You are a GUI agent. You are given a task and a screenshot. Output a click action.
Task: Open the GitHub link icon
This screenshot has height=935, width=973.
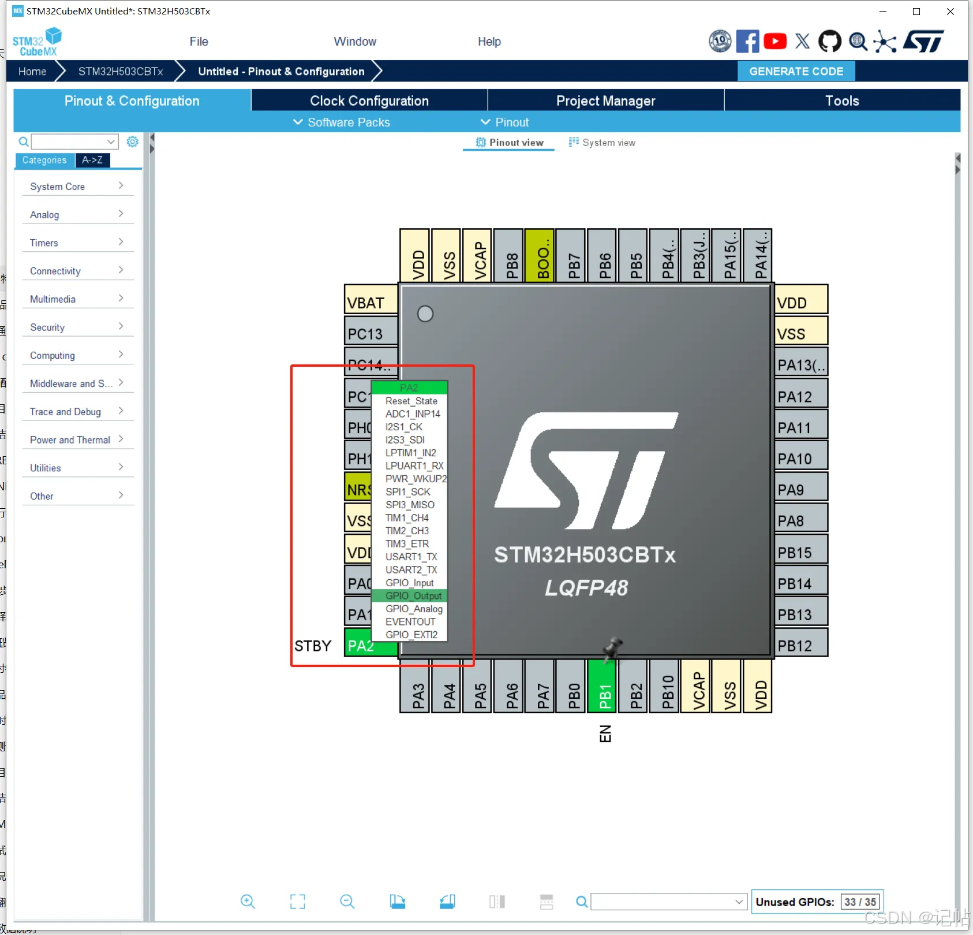pos(830,41)
